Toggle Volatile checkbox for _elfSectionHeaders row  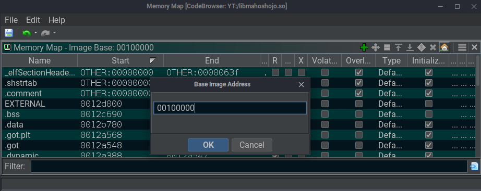click(325, 72)
